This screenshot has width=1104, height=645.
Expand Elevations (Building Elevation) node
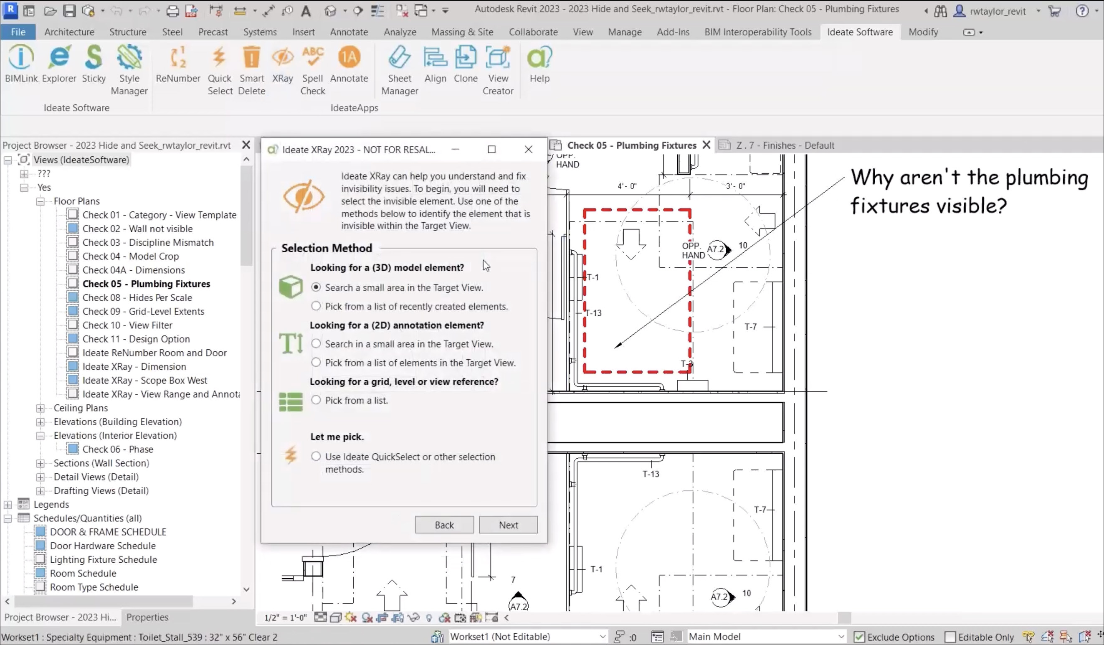(x=41, y=422)
